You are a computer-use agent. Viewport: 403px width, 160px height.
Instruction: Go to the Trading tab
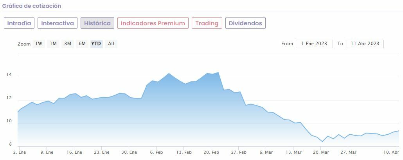(207, 23)
